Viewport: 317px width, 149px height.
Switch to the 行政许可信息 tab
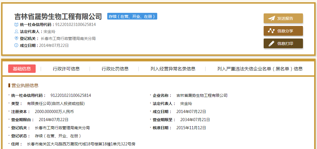pos(66,69)
